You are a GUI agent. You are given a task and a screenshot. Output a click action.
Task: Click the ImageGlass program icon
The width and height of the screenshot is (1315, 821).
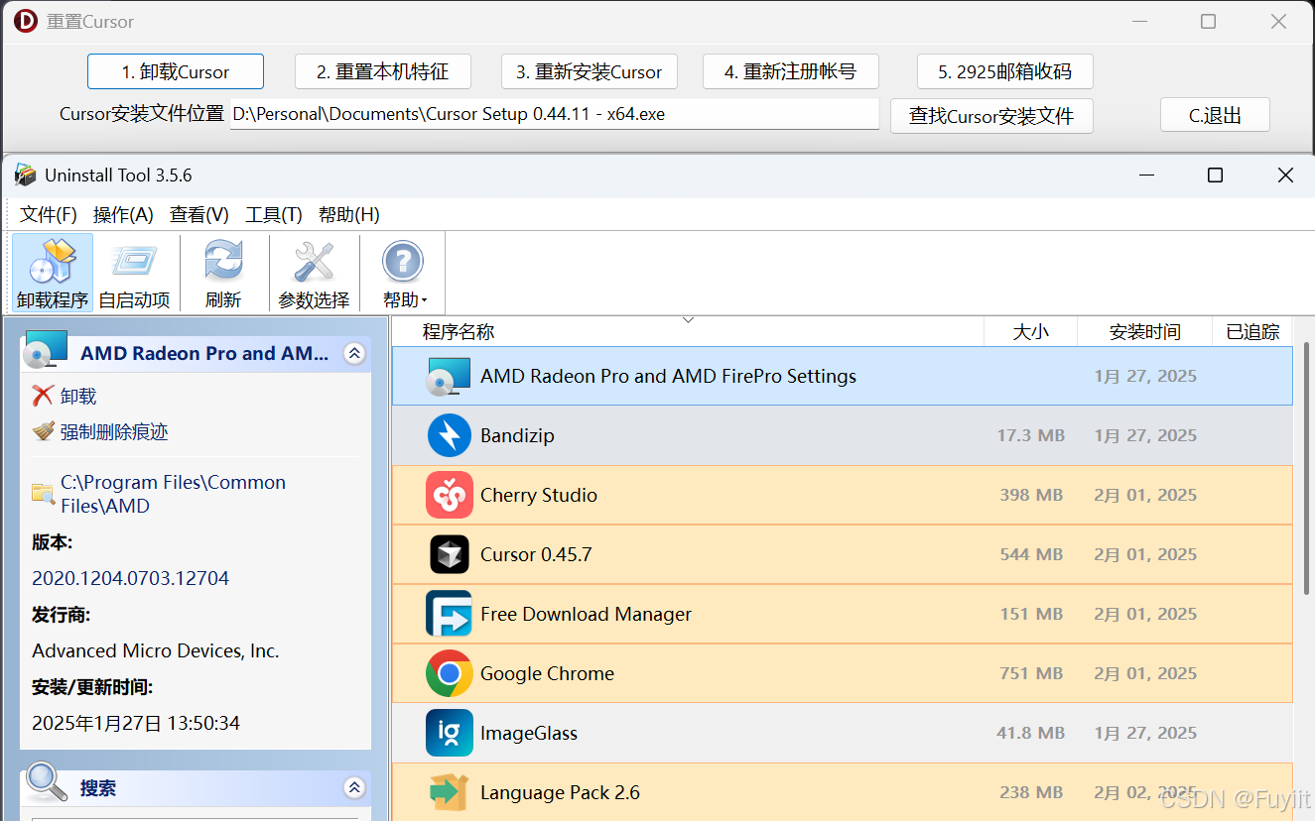449,733
